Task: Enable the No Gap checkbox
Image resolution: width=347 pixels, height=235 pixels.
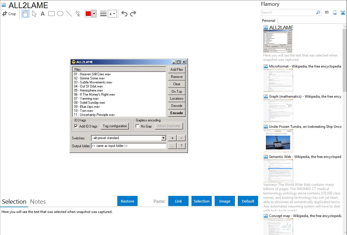Action: (137, 126)
